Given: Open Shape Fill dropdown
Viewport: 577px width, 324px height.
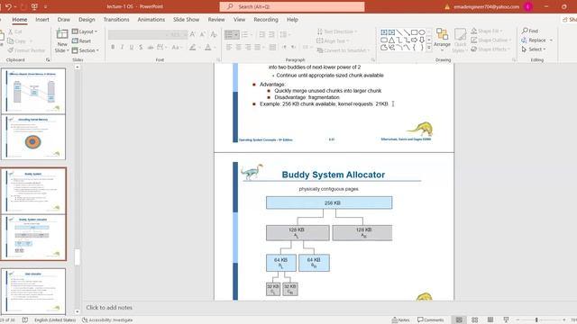Looking at the screenshot, I should 487,31.
